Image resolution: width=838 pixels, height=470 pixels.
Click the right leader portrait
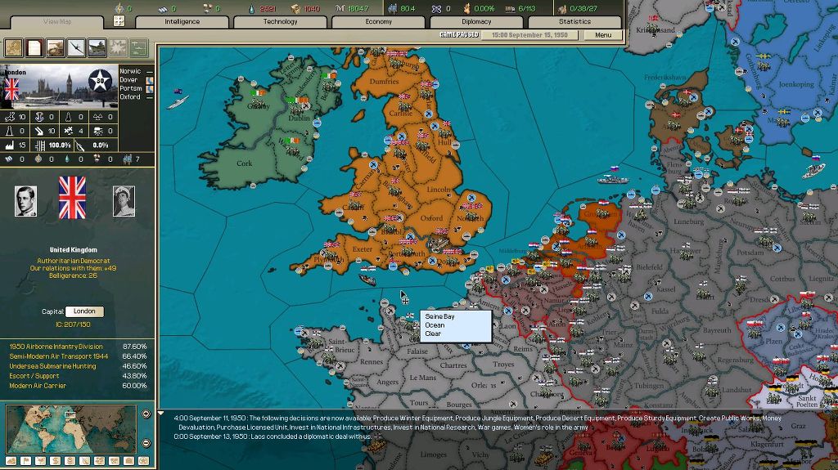(x=124, y=201)
